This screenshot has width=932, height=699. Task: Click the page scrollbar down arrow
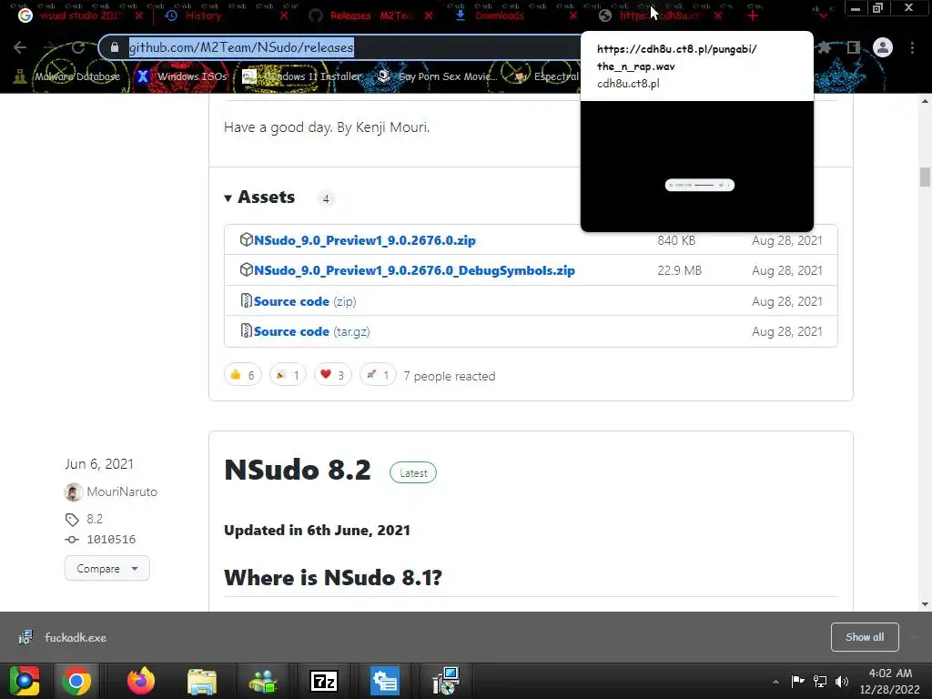[925, 604]
